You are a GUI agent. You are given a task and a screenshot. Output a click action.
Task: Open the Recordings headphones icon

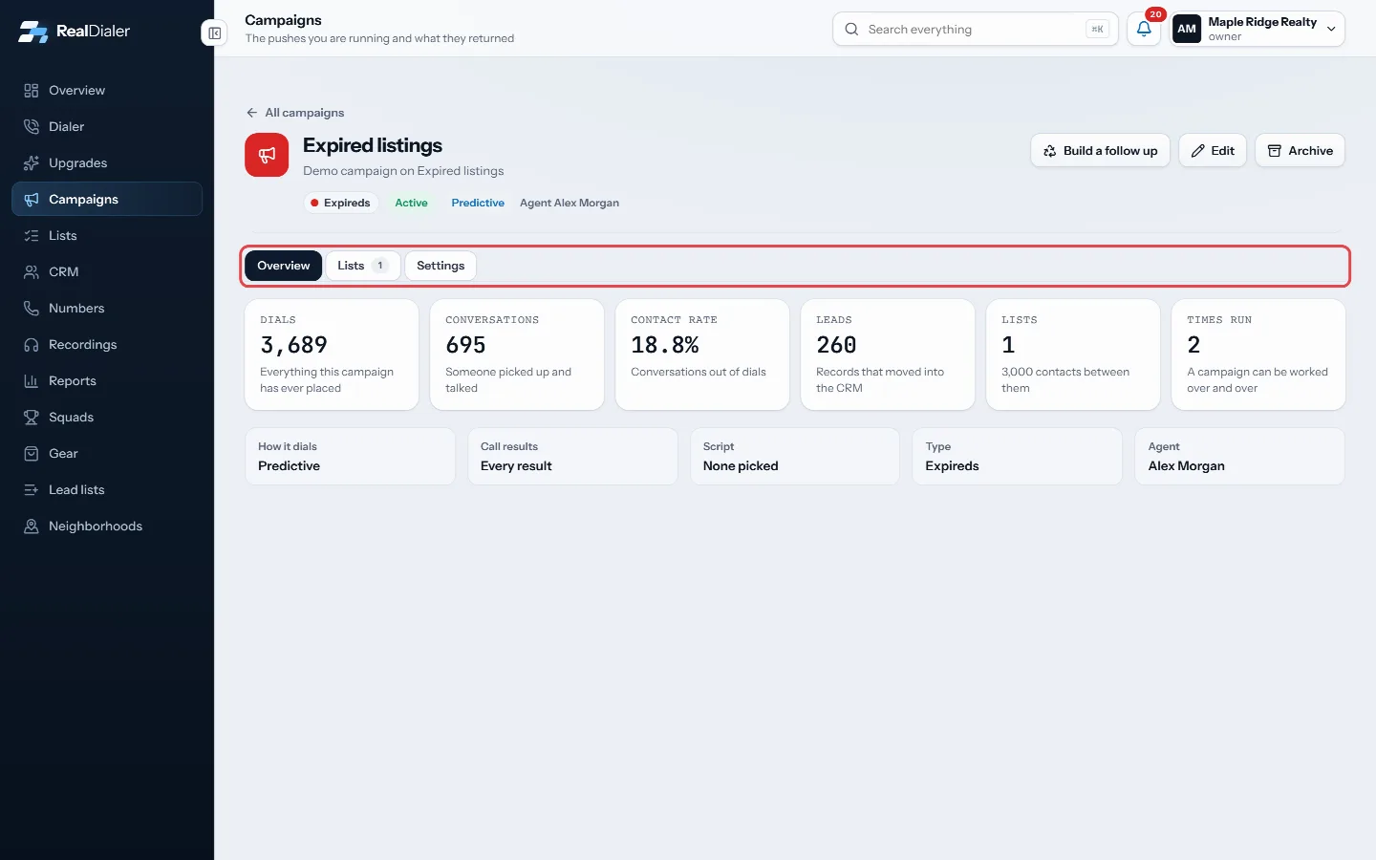(x=32, y=345)
